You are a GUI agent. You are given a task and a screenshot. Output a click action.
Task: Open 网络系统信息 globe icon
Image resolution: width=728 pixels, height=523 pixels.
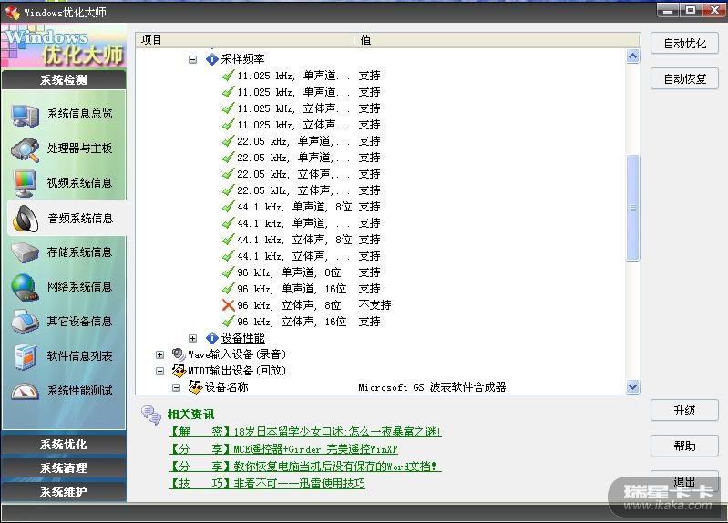point(24,287)
